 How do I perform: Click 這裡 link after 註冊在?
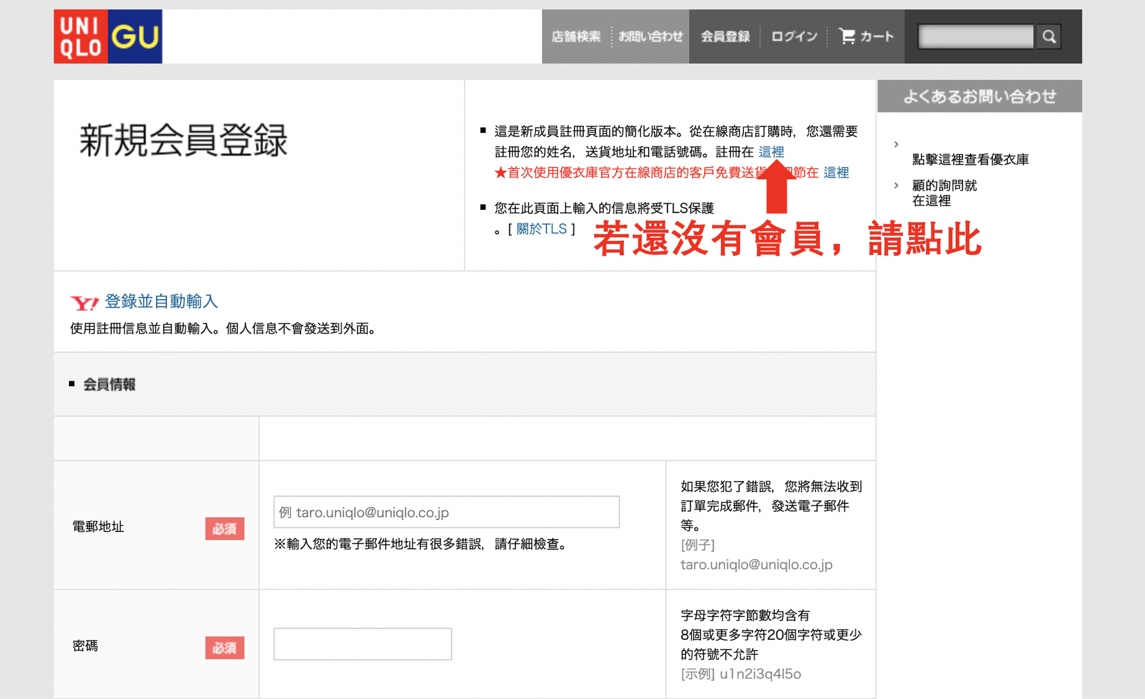tap(771, 152)
